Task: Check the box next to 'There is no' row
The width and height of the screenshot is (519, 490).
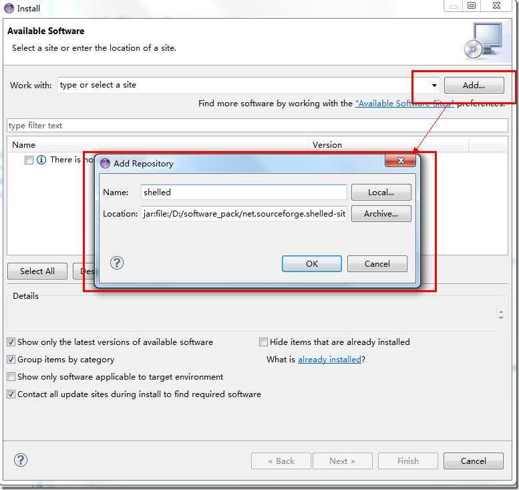Action: 29,160
